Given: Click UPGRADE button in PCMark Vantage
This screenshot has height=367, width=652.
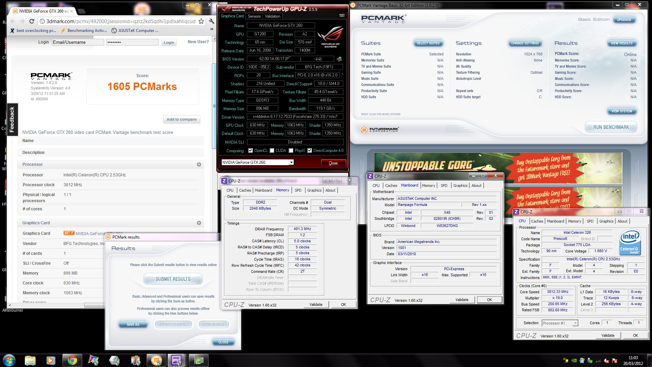Looking at the screenshot, I should click(624, 20).
